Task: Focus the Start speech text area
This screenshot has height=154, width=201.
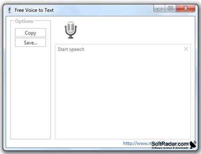Action: pos(123,91)
